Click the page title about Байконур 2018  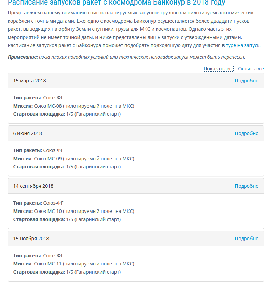click(117, 3)
